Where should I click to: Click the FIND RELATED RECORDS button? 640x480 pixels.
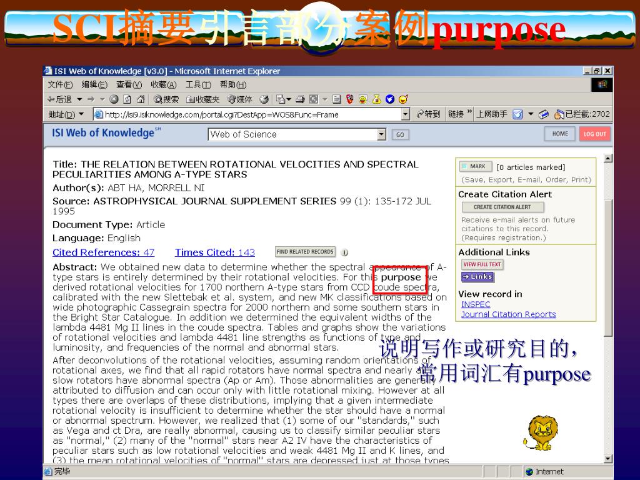[x=305, y=252]
